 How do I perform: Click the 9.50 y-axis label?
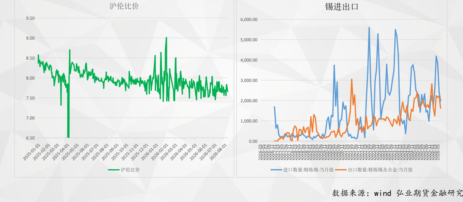(30, 18)
